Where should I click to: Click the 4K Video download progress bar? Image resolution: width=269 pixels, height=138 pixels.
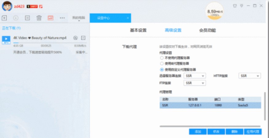click(x=50, y=43)
